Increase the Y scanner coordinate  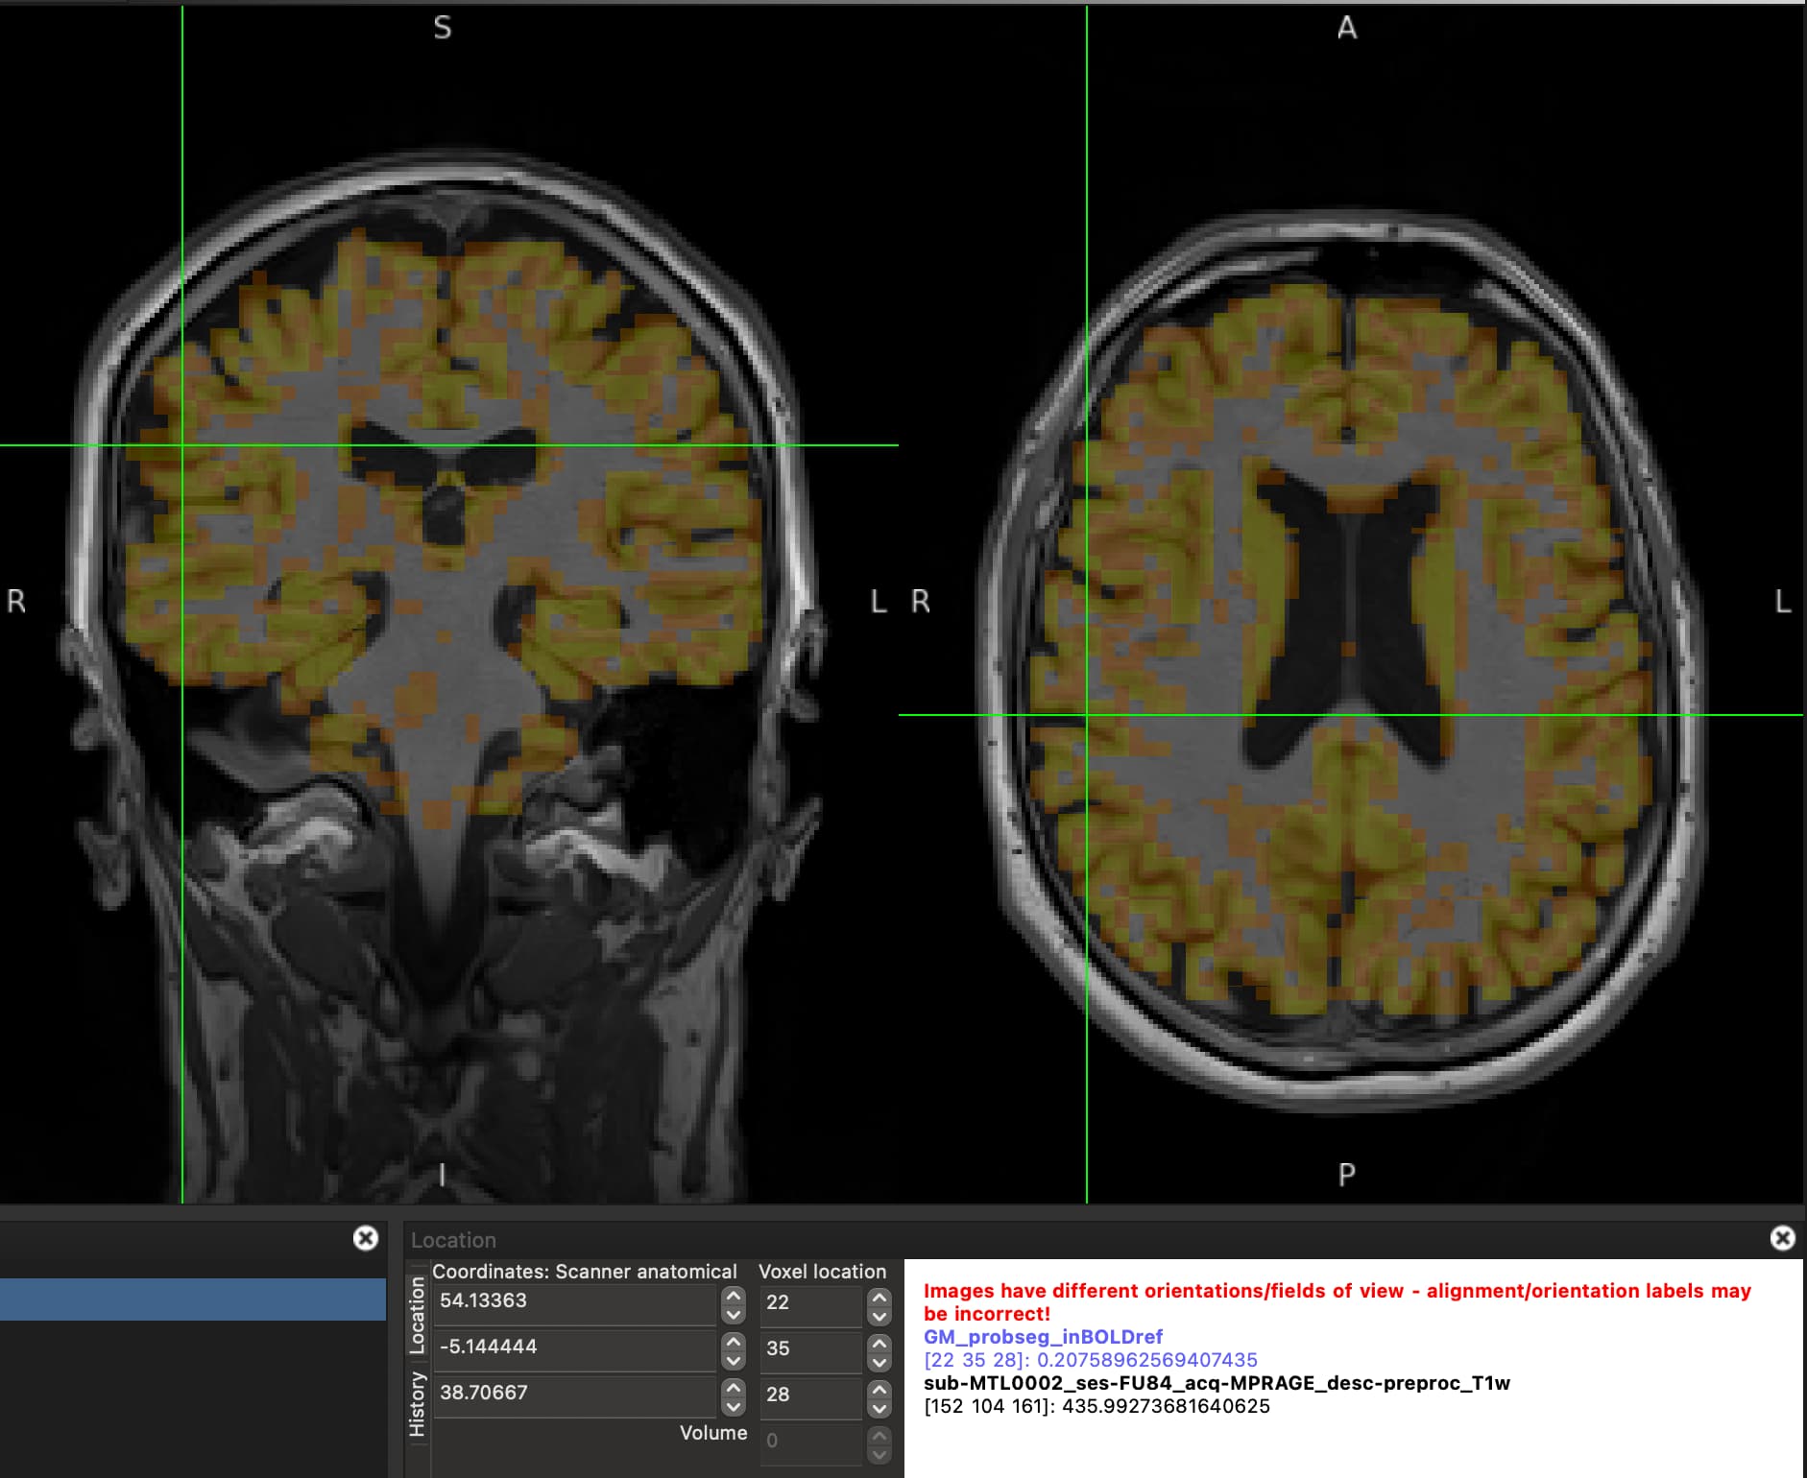(734, 1341)
